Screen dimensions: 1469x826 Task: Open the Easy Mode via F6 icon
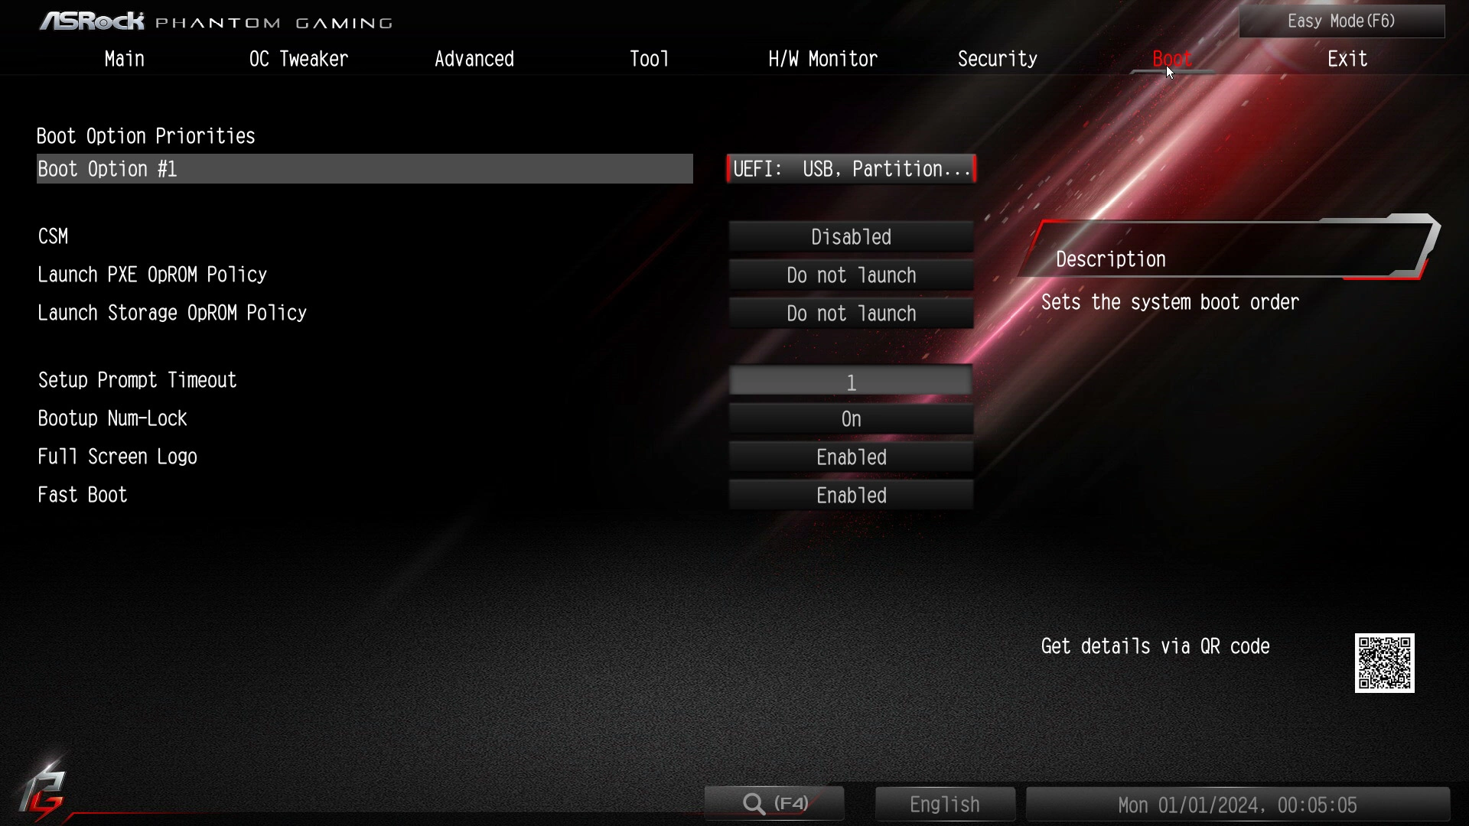1342,20
